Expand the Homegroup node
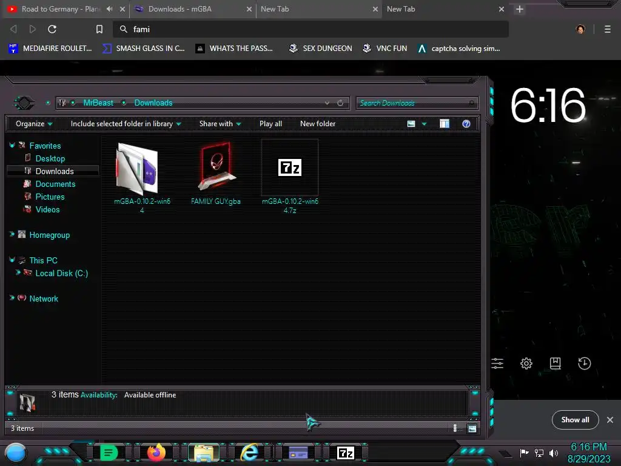 pyautogui.click(x=12, y=235)
